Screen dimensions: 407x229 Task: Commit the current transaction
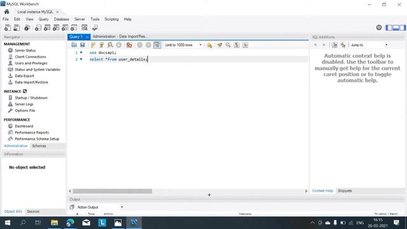(140, 45)
